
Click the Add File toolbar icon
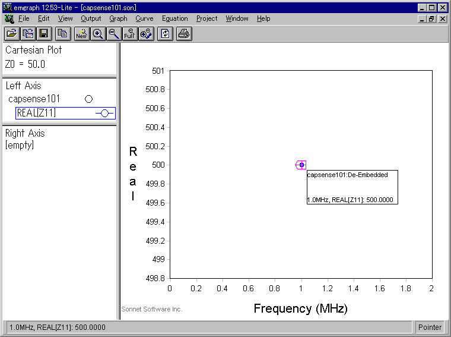point(28,34)
